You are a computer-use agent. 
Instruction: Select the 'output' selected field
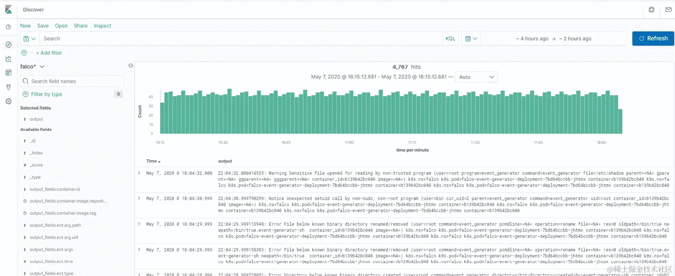36,119
